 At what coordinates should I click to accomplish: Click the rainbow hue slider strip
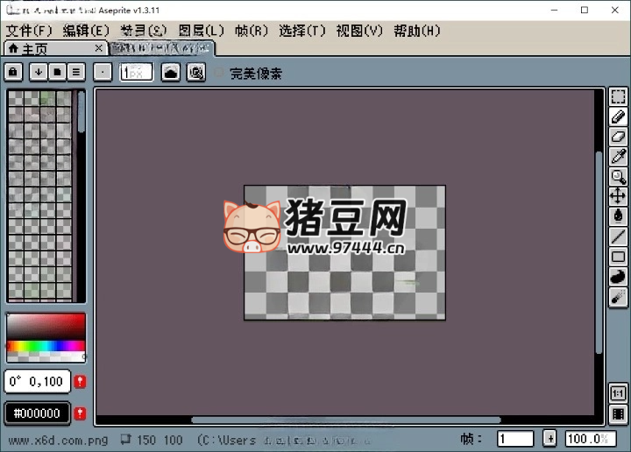(46, 346)
